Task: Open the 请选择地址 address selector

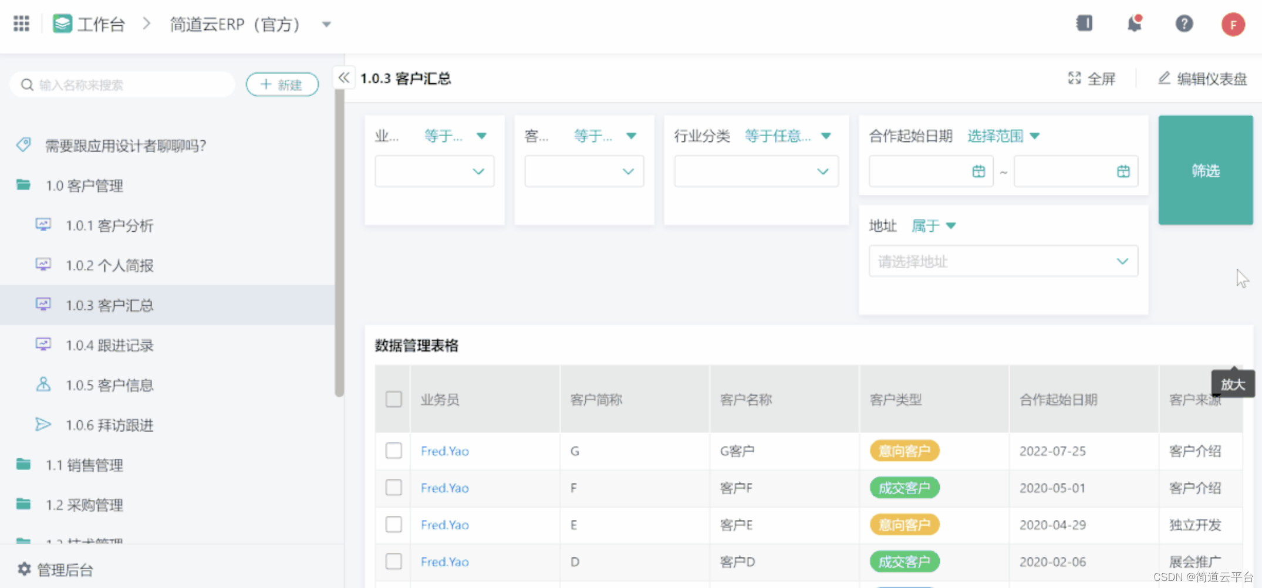Action: [x=1003, y=261]
